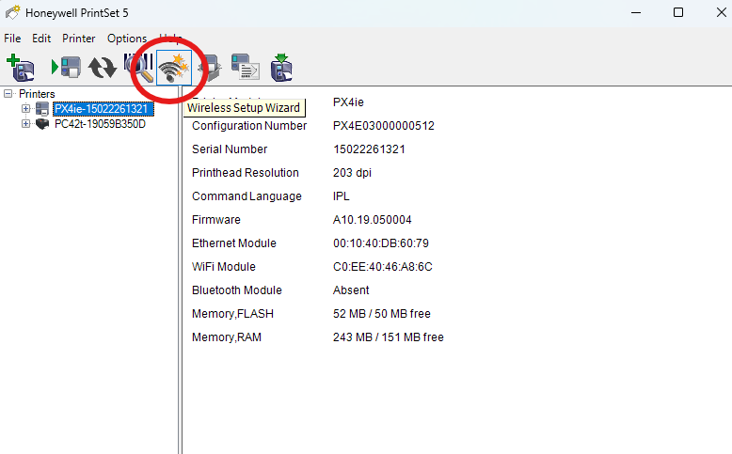The height and width of the screenshot is (454, 732).
Task: Click the printer-in-box toolbar icon
Action: [x=210, y=68]
